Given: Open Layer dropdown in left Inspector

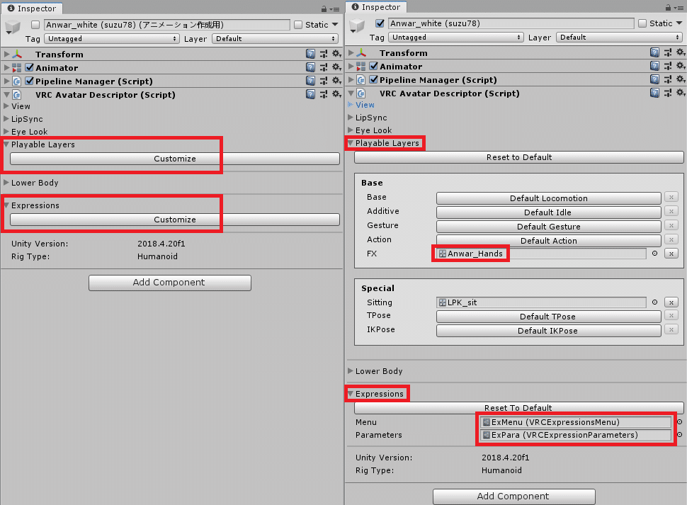Looking at the screenshot, I should pos(275,38).
